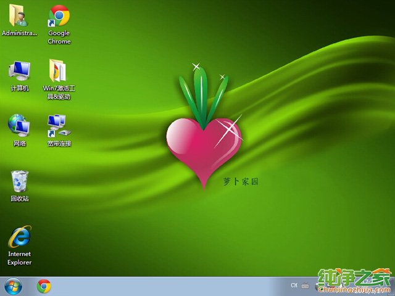Select the Internet Explorer desktop icon
The height and width of the screenshot is (296, 395).
coord(19,237)
